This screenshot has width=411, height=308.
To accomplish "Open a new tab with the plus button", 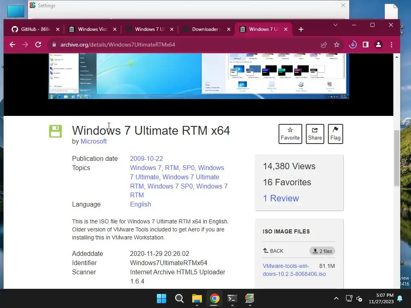I will click(301, 29).
